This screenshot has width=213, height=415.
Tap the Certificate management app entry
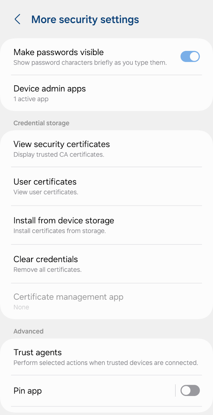[68, 297]
